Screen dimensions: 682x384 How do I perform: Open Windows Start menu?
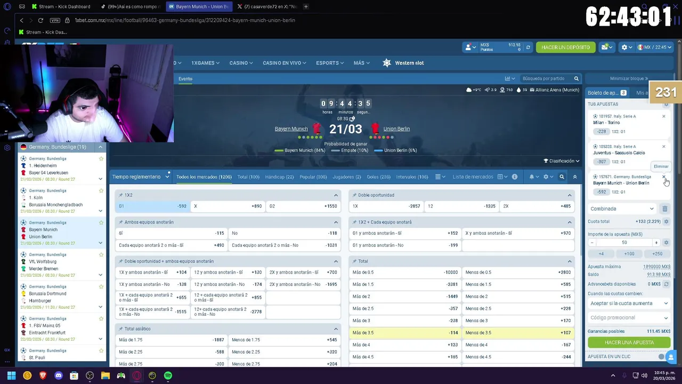(11, 375)
